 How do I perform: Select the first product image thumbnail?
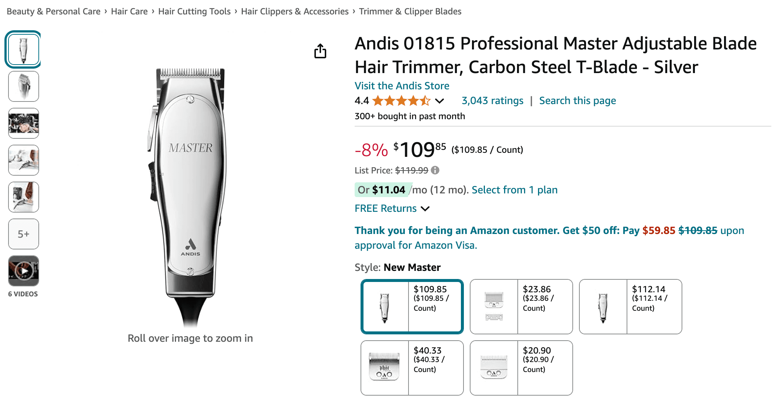point(23,49)
